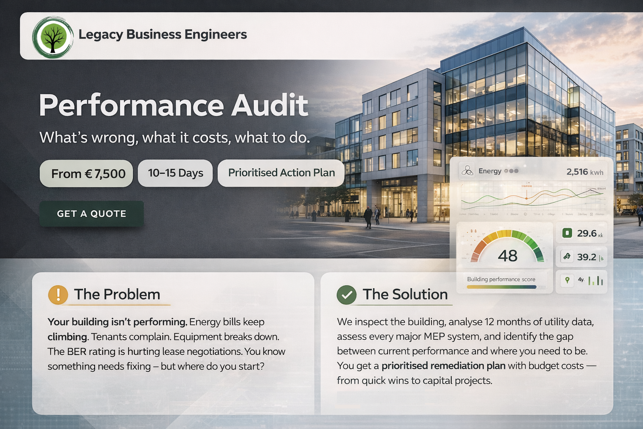
Task: Click the green square icon beside 29.6
Action: coord(567,233)
